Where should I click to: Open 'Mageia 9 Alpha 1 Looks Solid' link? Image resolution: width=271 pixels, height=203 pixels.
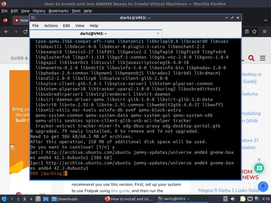click(x=229, y=190)
